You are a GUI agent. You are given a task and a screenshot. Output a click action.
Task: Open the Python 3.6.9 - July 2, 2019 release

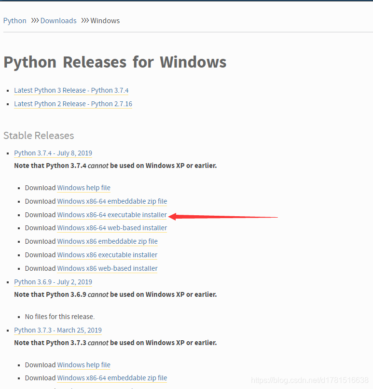click(53, 282)
